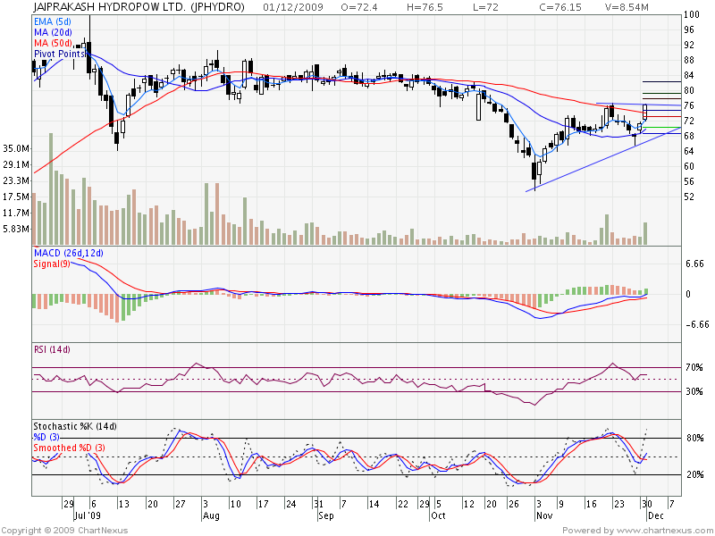Click the MACD (26d,12d) indicator label
715x536 pixels.
pos(69,253)
